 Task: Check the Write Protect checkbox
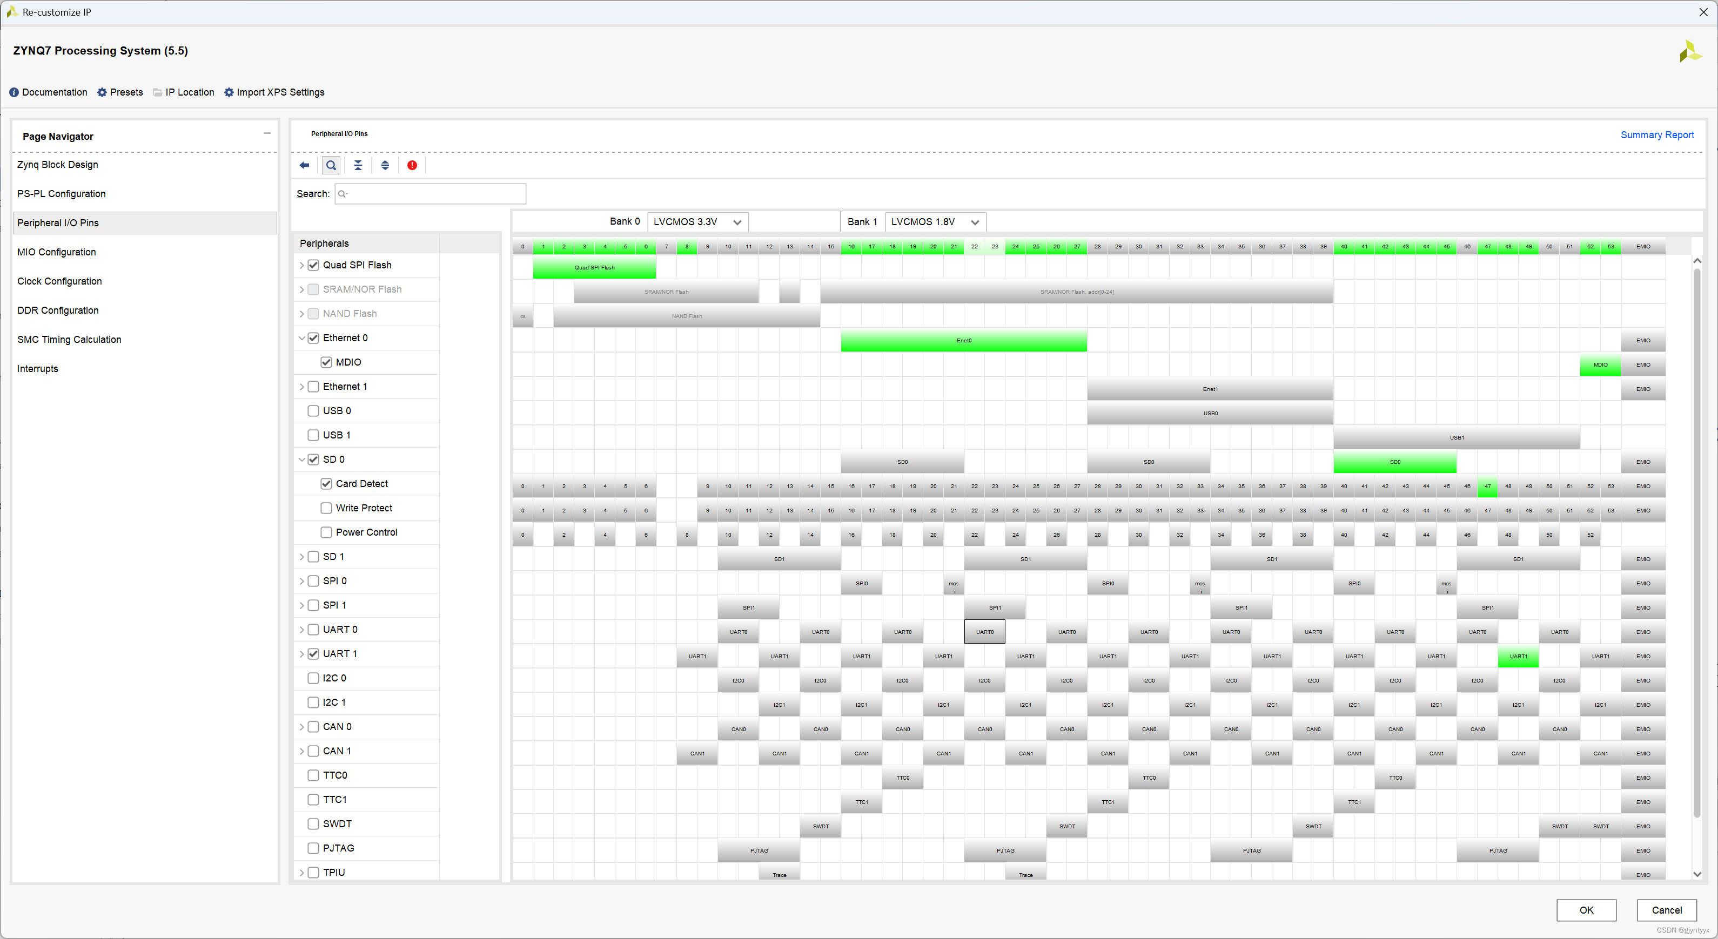(326, 509)
